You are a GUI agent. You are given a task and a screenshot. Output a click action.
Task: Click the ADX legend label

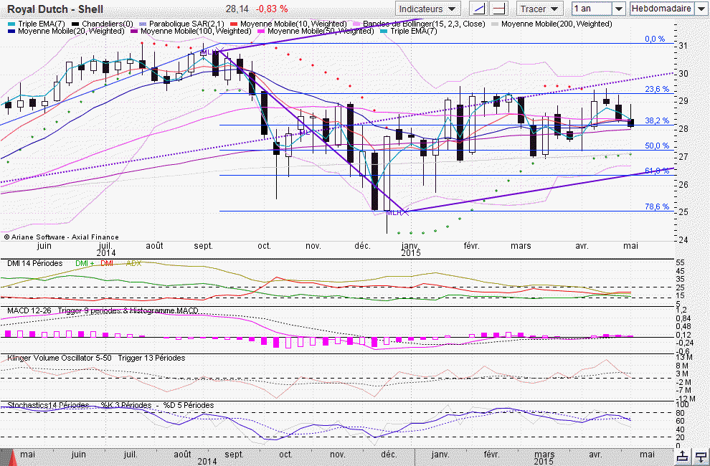[x=133, y=263]
